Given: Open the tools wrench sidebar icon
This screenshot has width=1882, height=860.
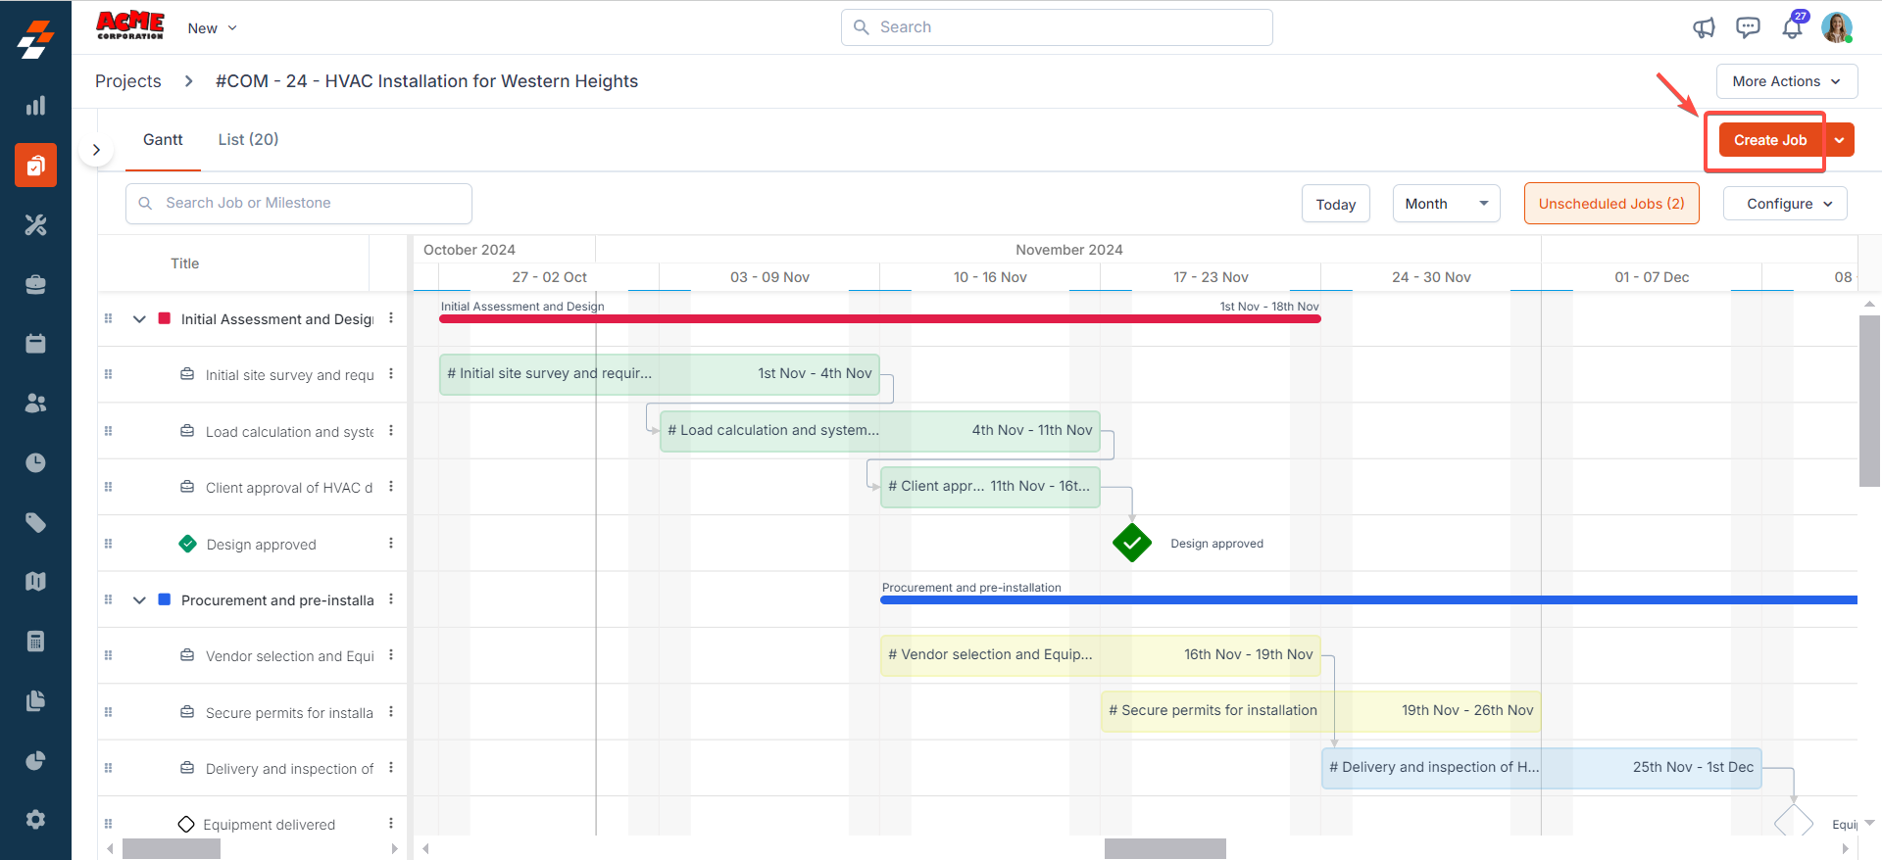Looking at the screenshot, I should pos(35,225).
